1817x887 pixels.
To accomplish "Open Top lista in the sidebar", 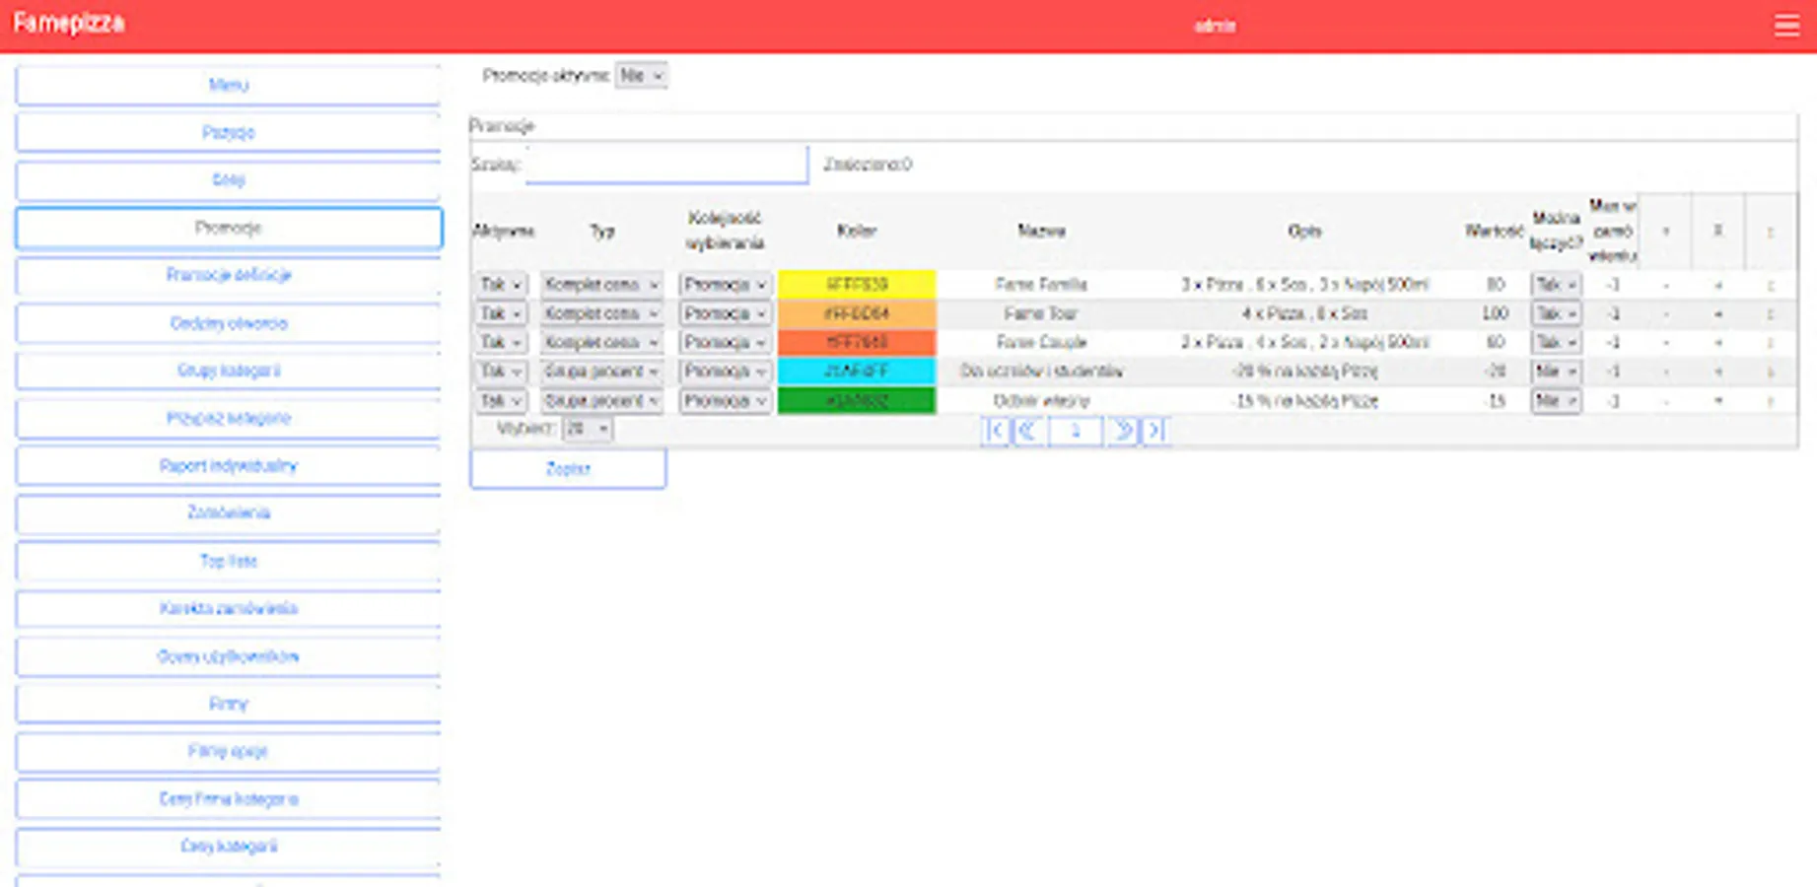I will 229,561.
